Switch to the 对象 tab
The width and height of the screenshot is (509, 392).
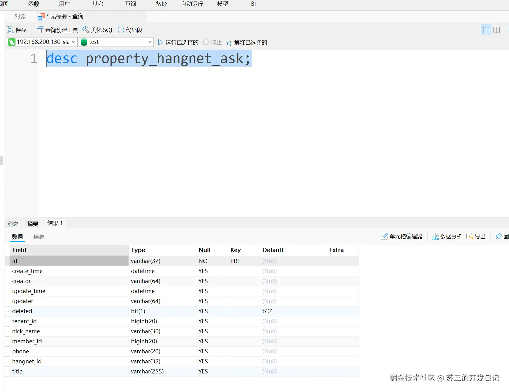pyautogui.click(x=20, y=16)
